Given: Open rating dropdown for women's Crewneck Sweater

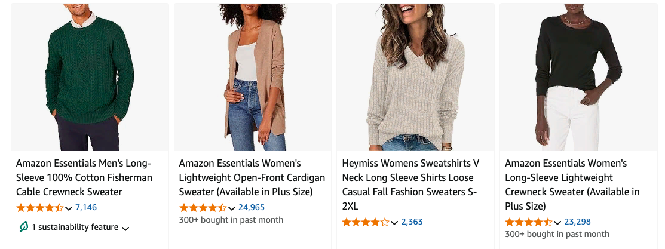Looking at the screenshot, I should click(x=557, y=223).
